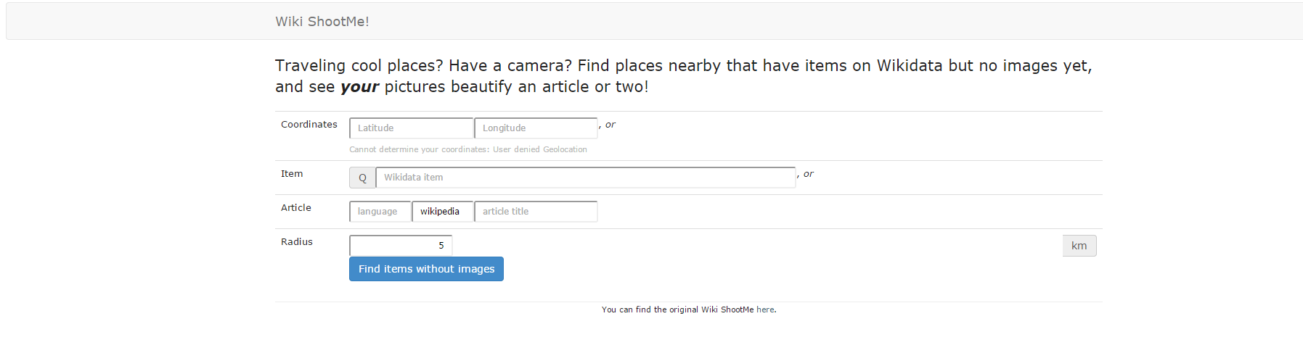
Task: Click the Coordinates row label
Action: click(309, 125)
